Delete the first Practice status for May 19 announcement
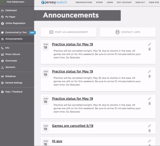The width and height of the screenshot is (160, 146). coord(149,49)
